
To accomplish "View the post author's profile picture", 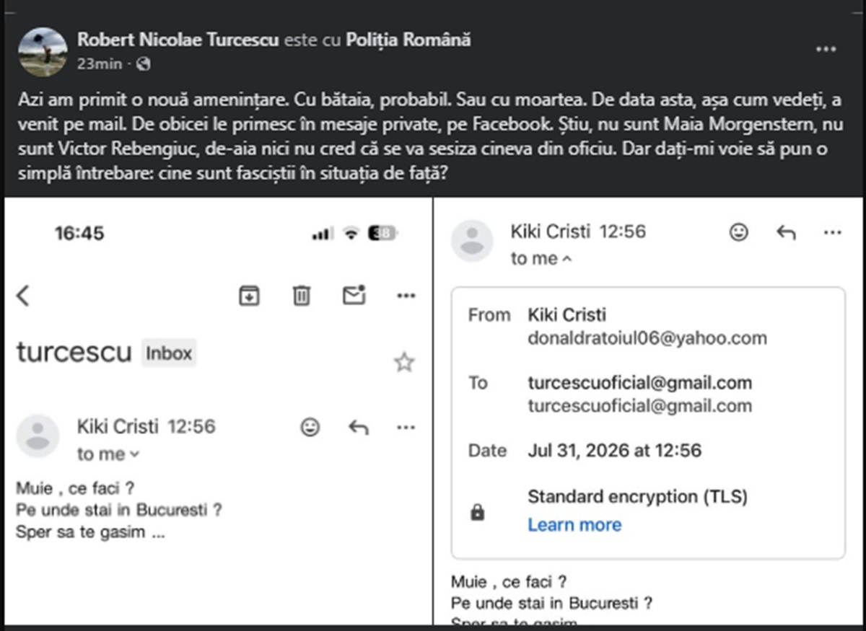I will (43, 51).
